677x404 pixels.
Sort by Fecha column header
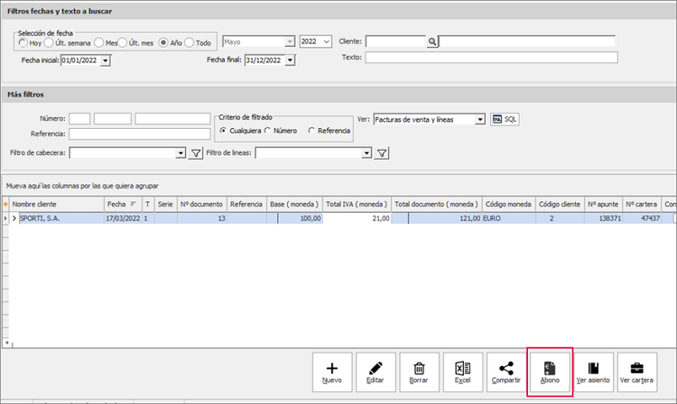click(x=123, y=205)
